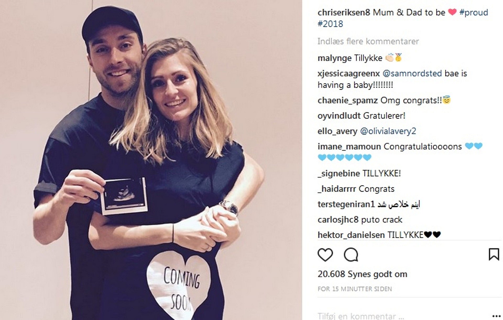Open the @samnordsted mention

(x=412, y=73)
